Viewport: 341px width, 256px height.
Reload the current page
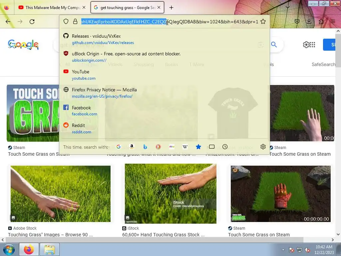click(x=32, y=22)
